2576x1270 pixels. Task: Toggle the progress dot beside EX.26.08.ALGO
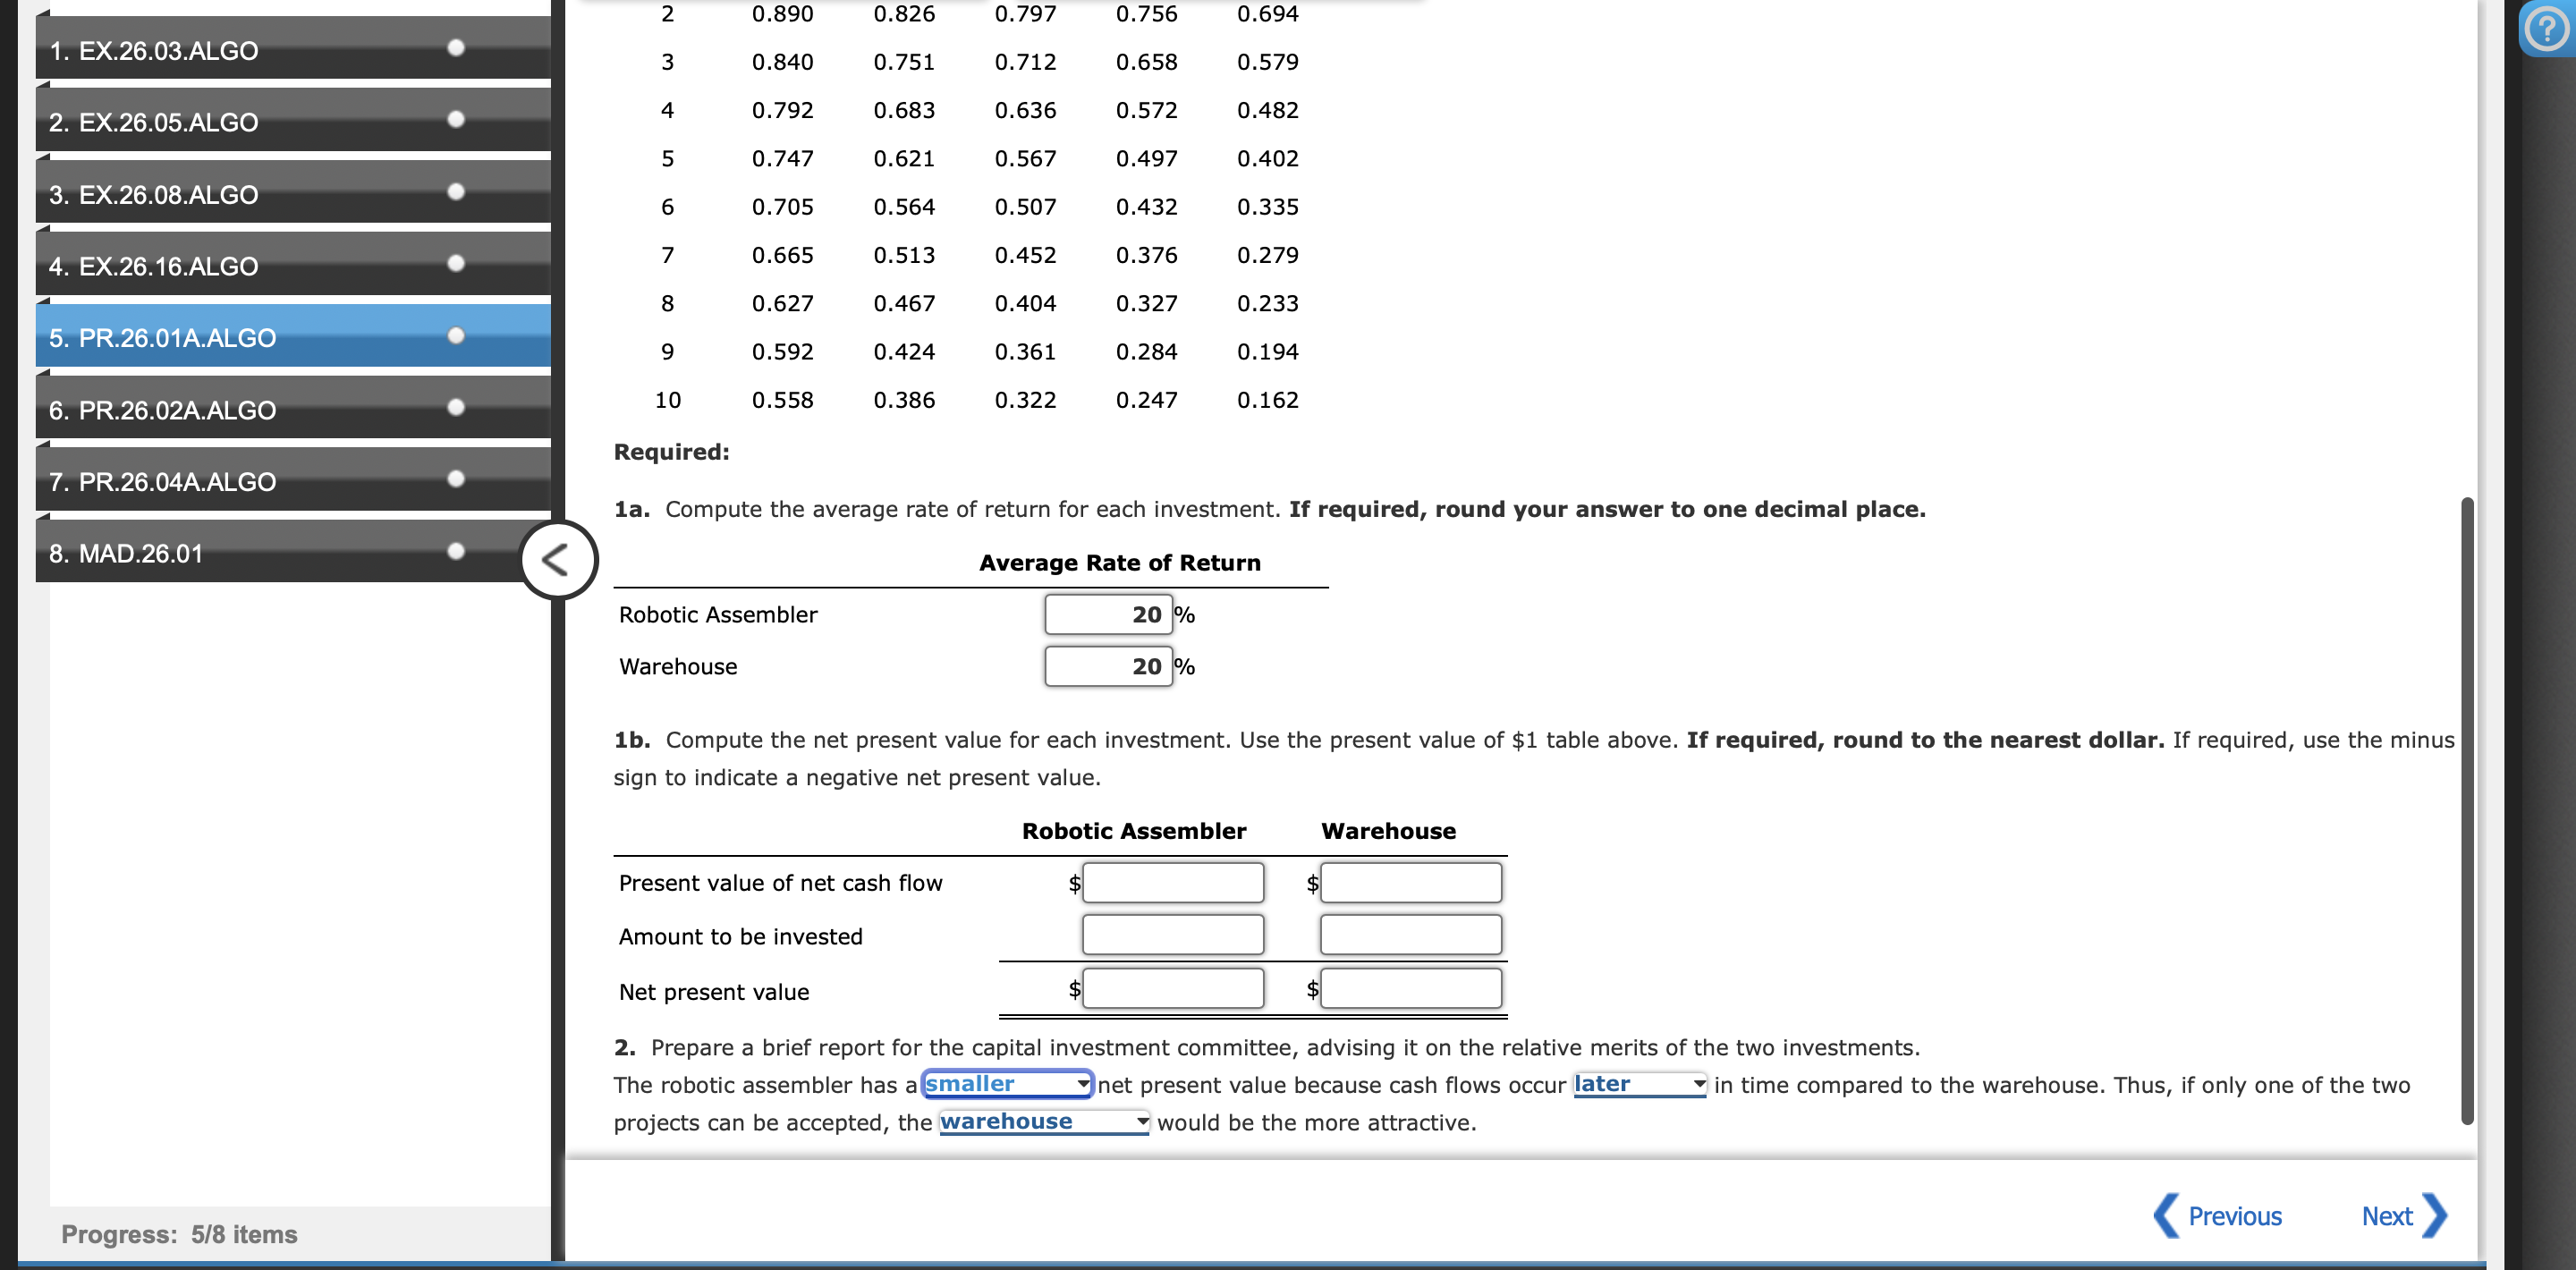(457, 191)
